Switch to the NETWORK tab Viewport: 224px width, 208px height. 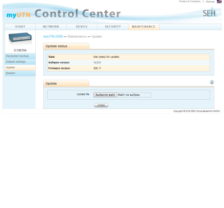click(x=51, y=27)
